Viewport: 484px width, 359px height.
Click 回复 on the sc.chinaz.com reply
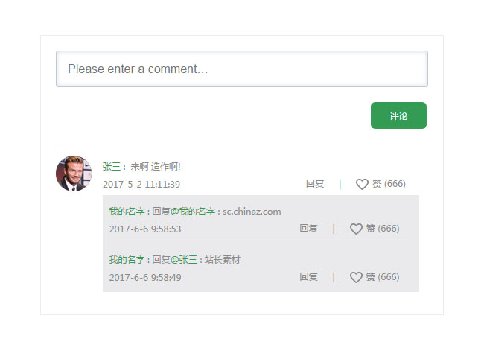309,229
